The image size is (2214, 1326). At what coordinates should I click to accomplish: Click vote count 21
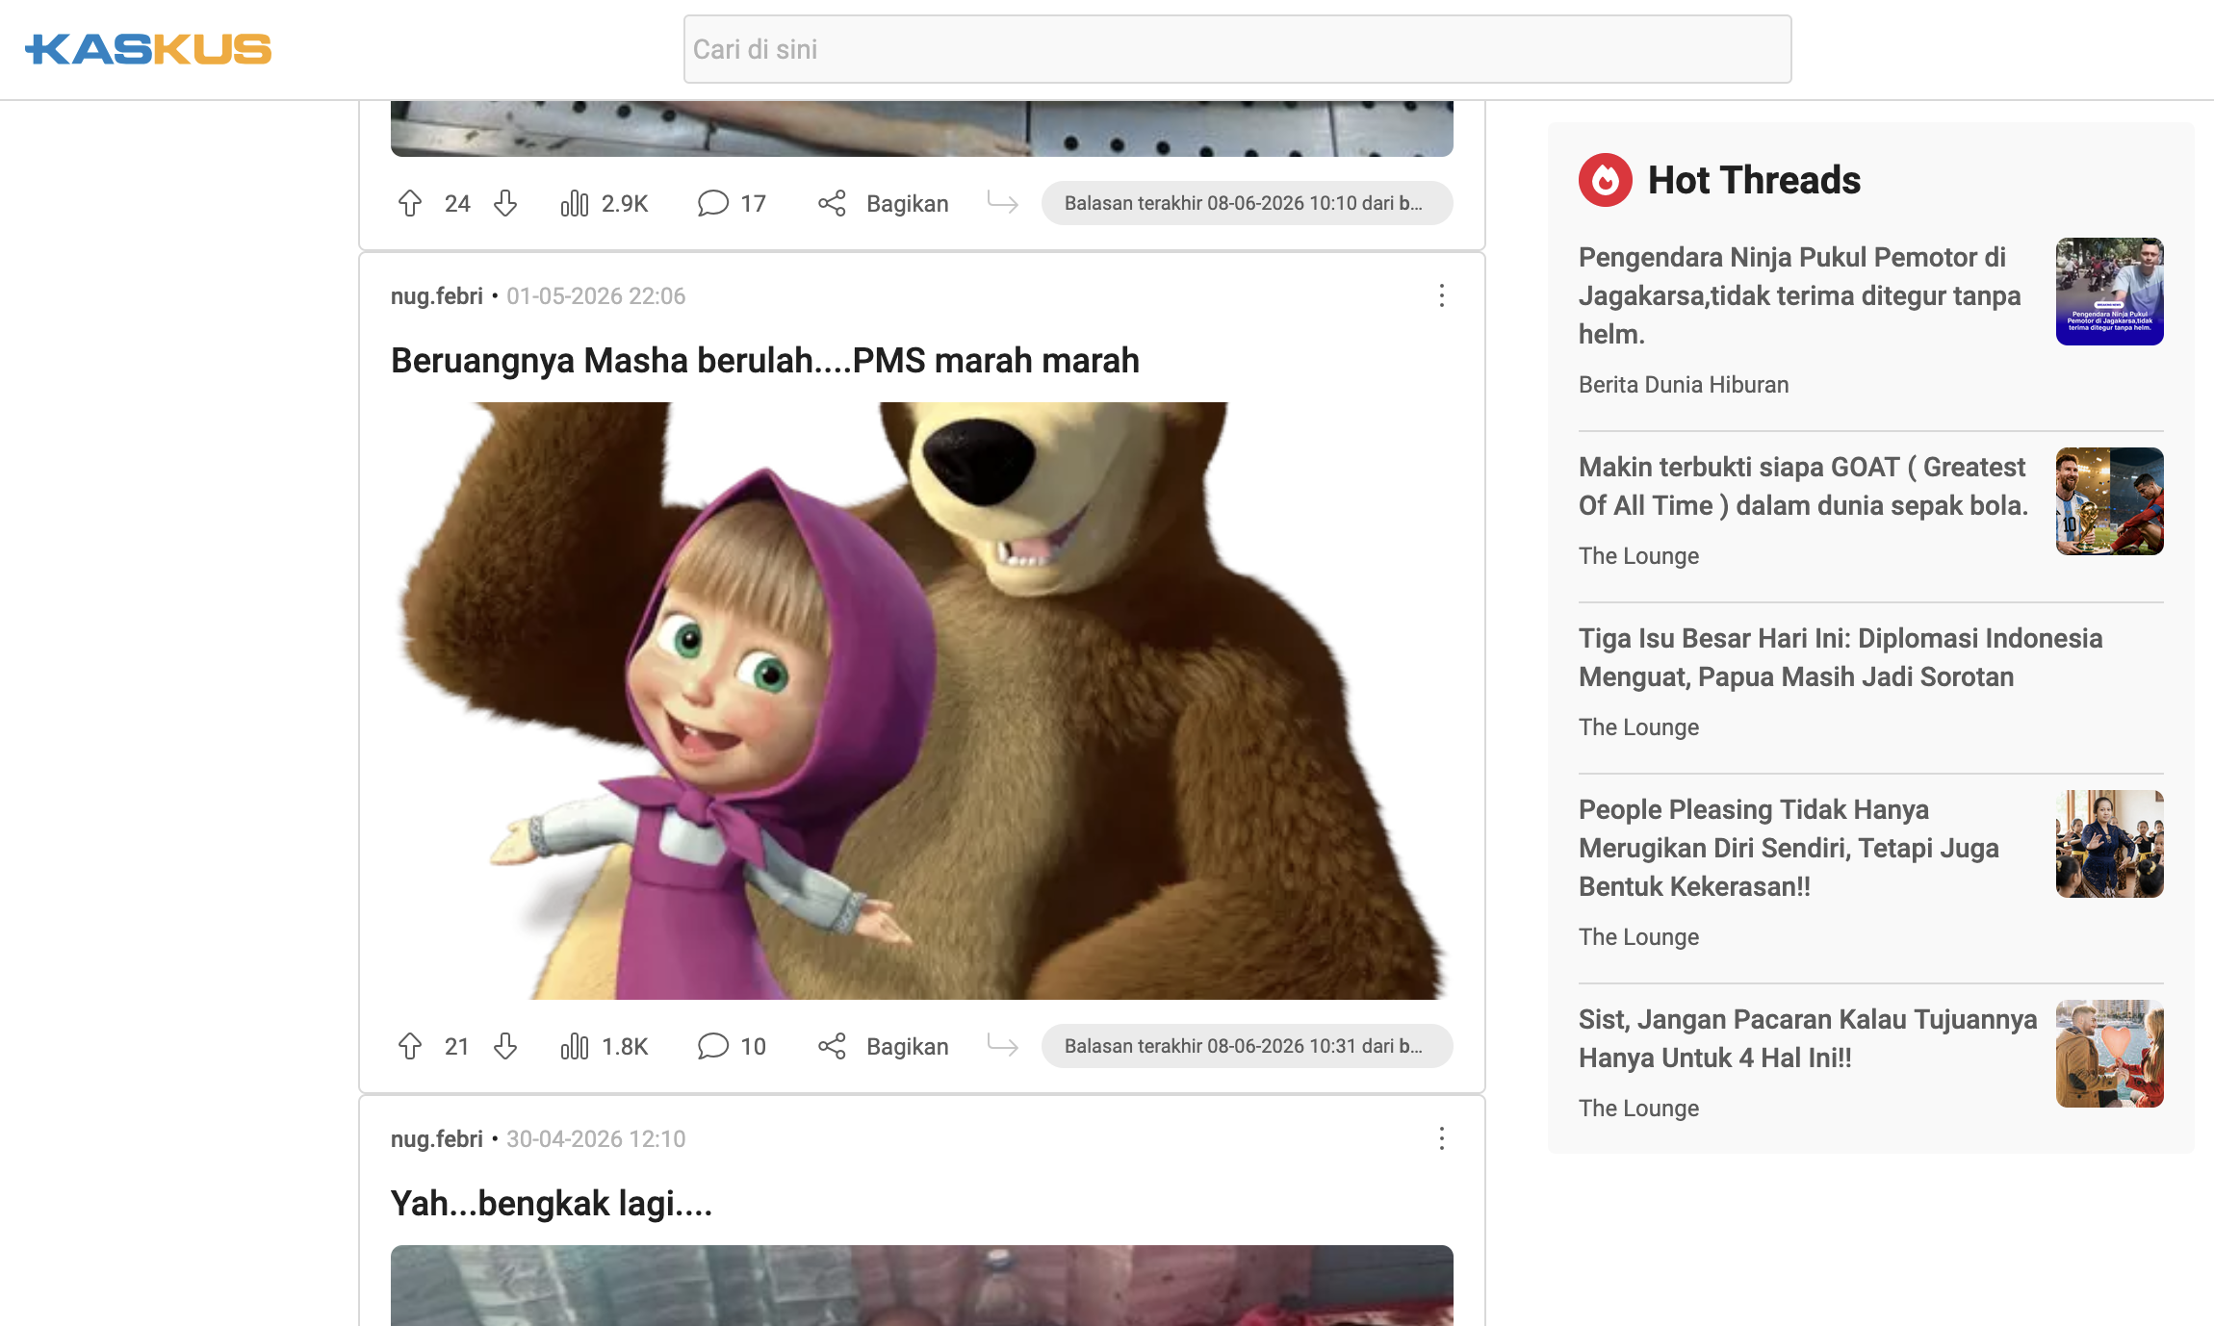pyautogui.click(x=457, y=1046)
